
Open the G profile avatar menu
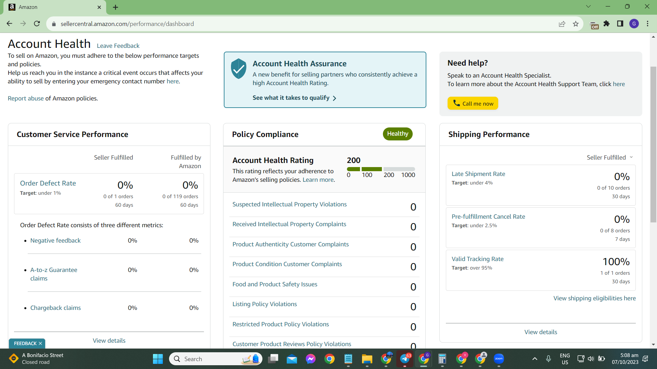[x=634, y=24]
